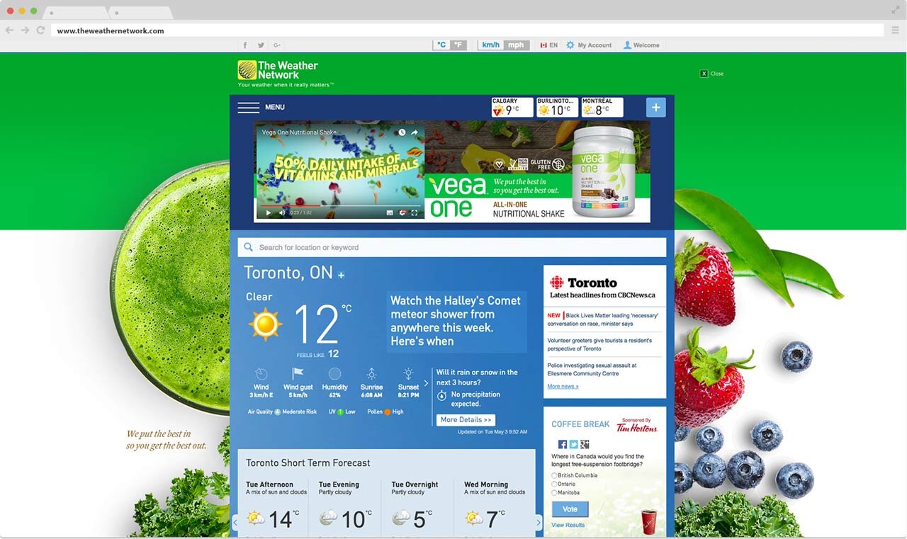Click the Wind gust flag icon
Screen dimensions: 907x539
click(298, 373)
